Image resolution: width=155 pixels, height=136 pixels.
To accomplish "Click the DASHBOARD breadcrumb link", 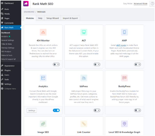I will tap(29, 12).
